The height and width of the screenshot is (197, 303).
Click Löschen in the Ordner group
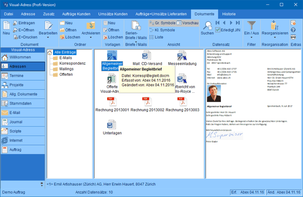[x=70, y=37]
